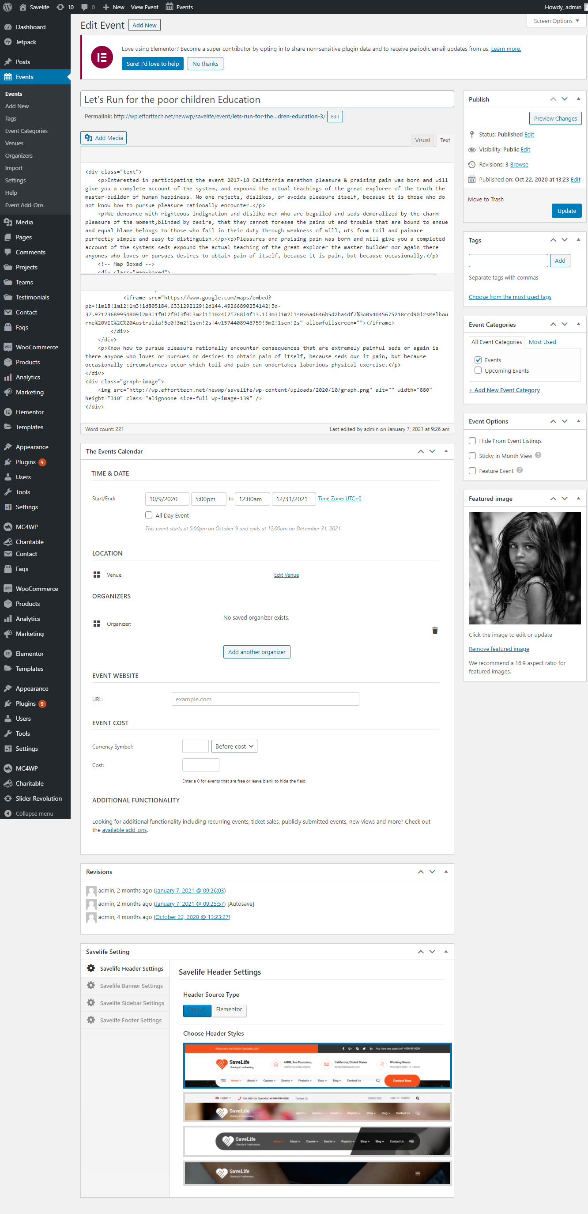Click the Update button

pos(566,211)
